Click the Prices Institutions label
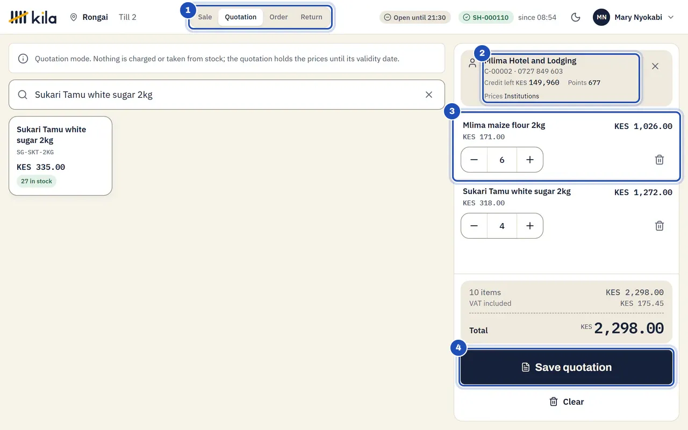Viewport: 688px width, 430px height. tap(512, 96)
